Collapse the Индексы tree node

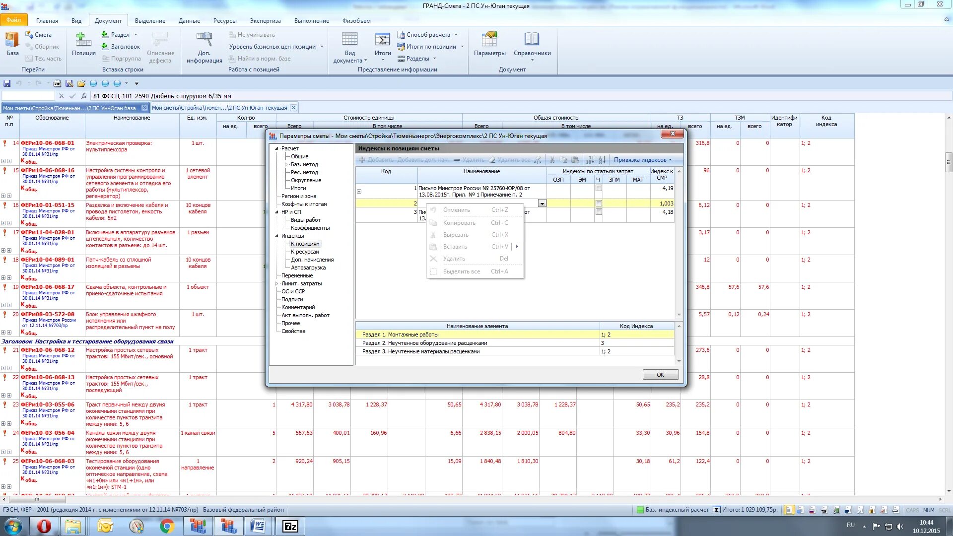[276, 236]
